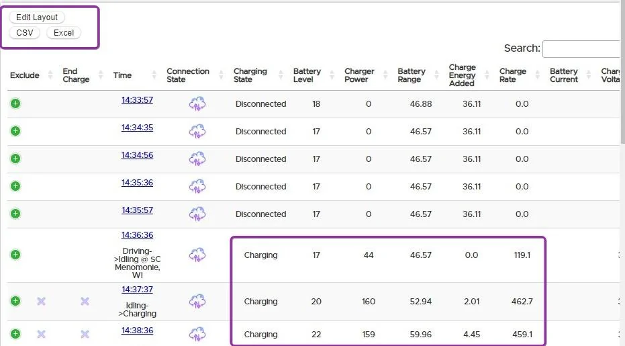625x346 pixels.
Task: Click the cloud connection icon in the 14:37:37 row
Action: coord(197,301)
